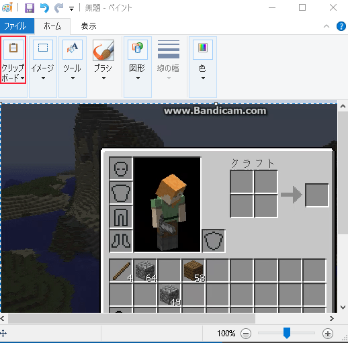Click horizontal scrollbar left arrow
Screen dimensions: 348x343
tap(3, 318)
